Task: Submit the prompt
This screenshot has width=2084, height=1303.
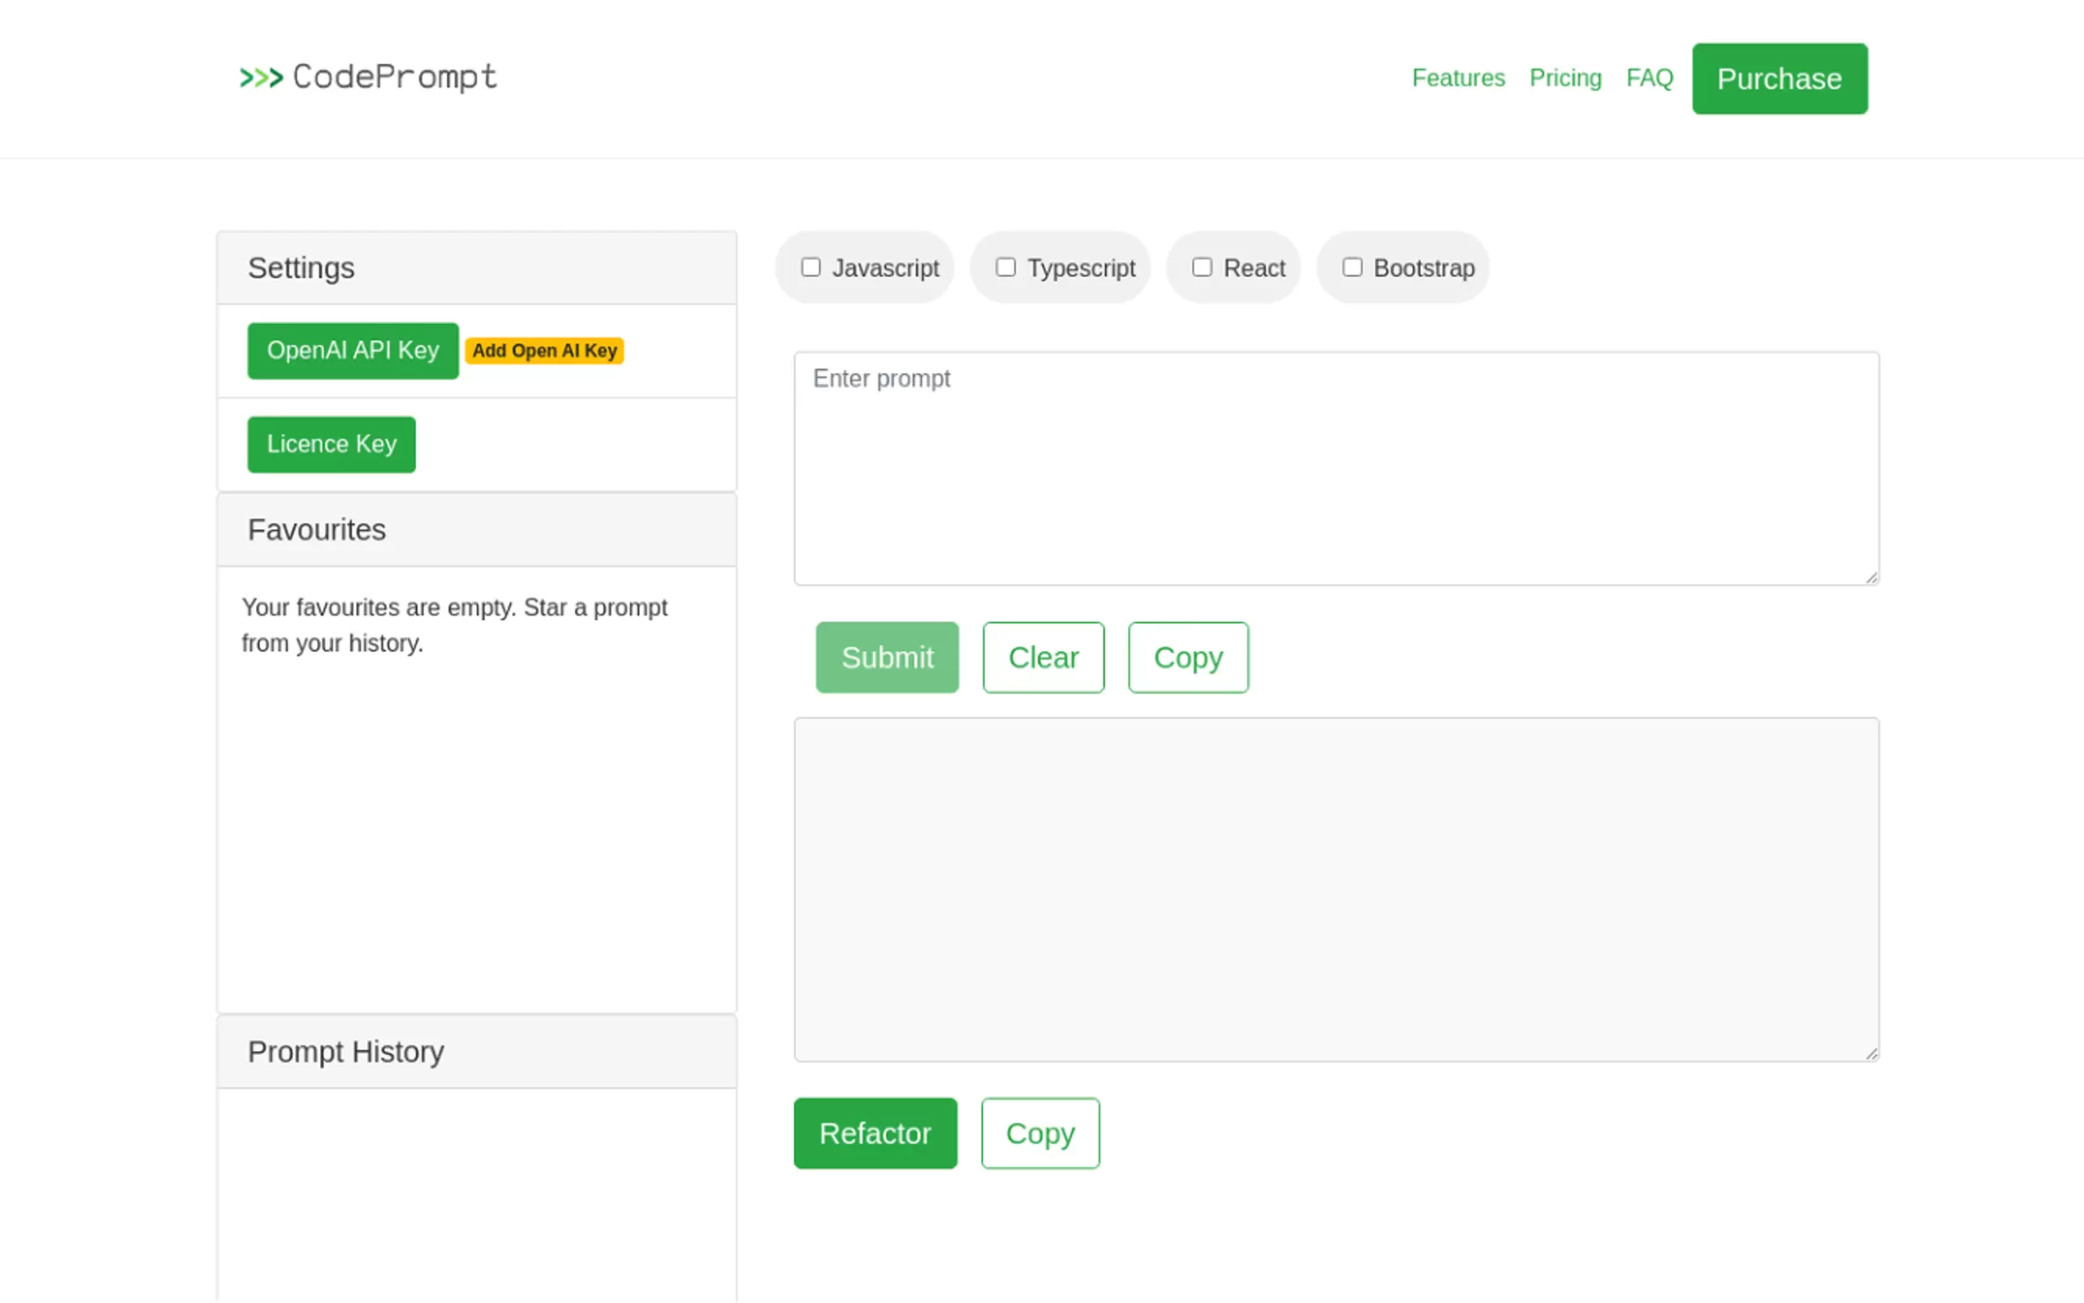Action: (x=886, y=657)
